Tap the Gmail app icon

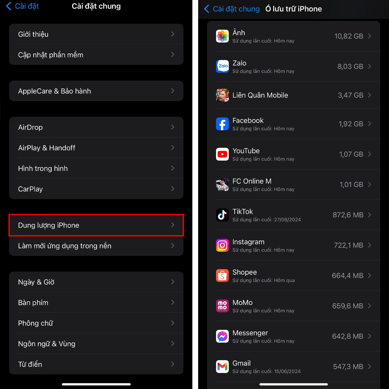222,367
